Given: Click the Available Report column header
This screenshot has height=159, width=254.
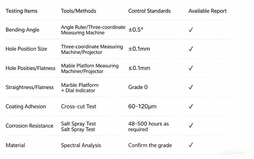Looking at the screenshot, I should [208, 11].
